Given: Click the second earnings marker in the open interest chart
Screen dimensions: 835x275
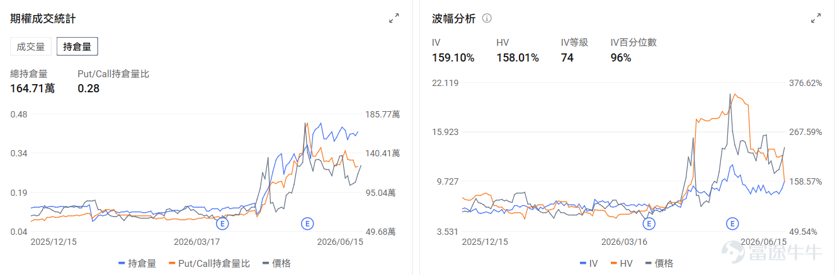Looking at the screenshot, I should (307, 223).
